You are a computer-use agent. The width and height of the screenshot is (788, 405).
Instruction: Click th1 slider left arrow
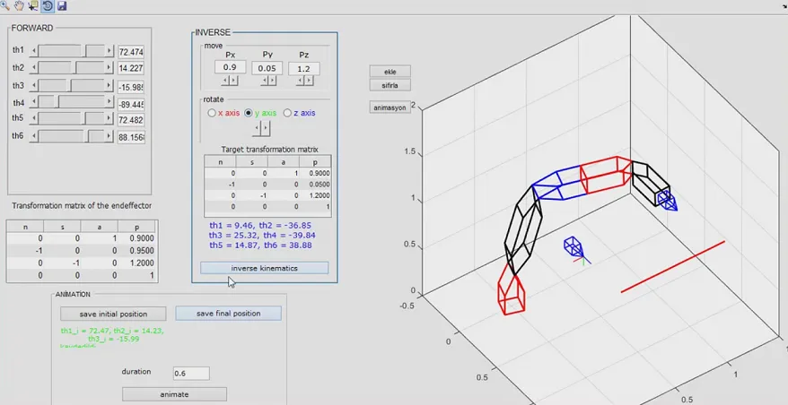click(34, 51)
